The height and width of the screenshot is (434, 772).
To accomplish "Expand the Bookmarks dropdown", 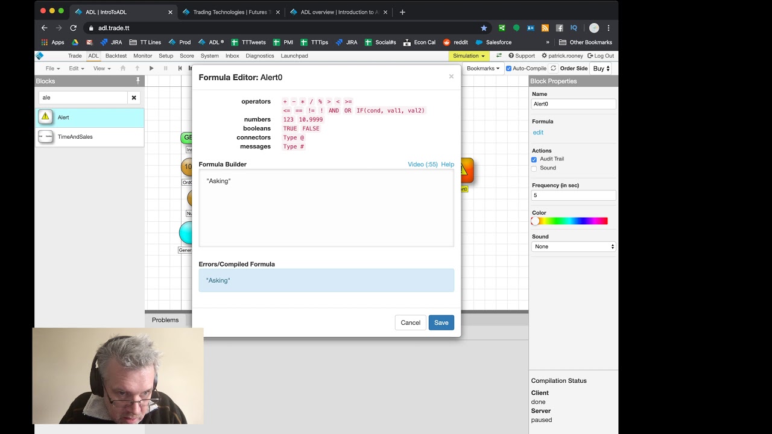I will [483, 69].
